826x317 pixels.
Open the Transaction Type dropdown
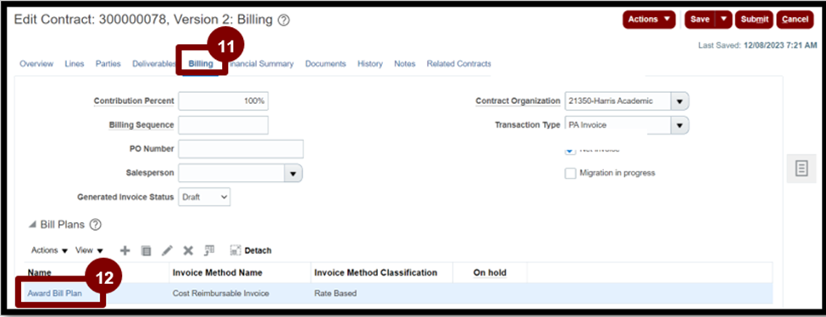pos(679,126)
